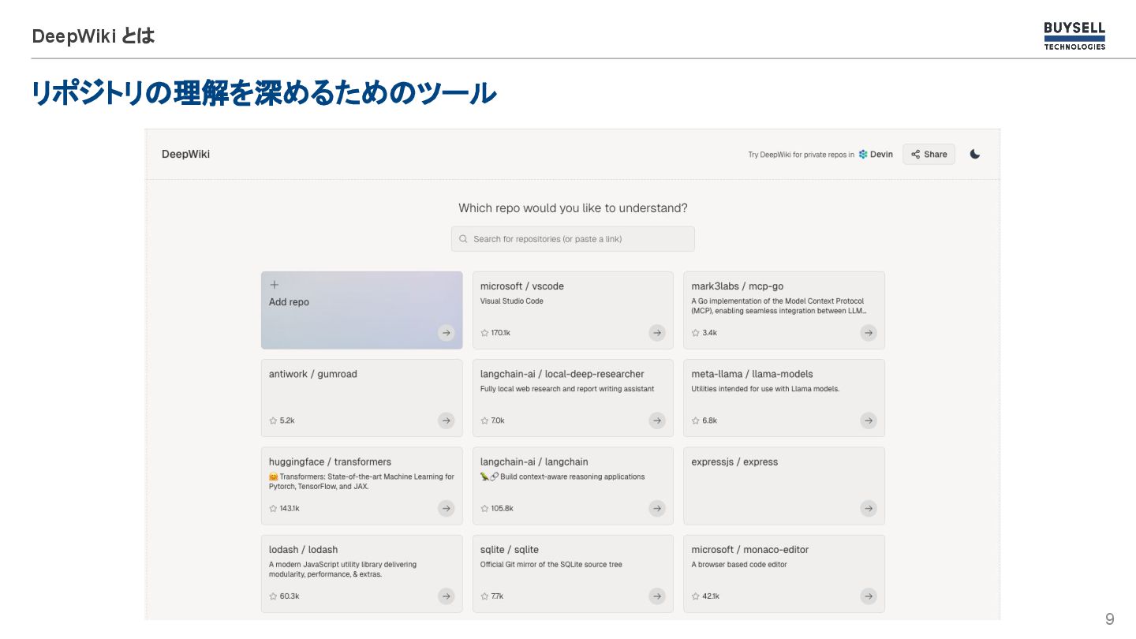Select the sqlite / sqlite title

[x=510, y=550]
